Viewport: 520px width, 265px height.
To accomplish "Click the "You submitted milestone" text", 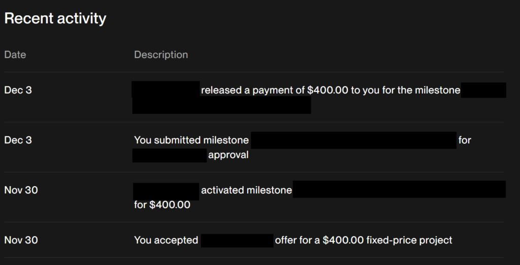I will (191, 140).
